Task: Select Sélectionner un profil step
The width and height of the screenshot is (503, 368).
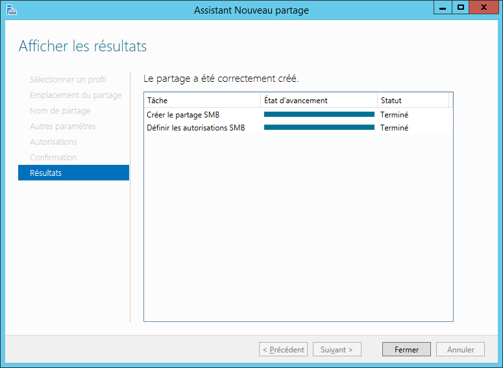Action: 68,80
